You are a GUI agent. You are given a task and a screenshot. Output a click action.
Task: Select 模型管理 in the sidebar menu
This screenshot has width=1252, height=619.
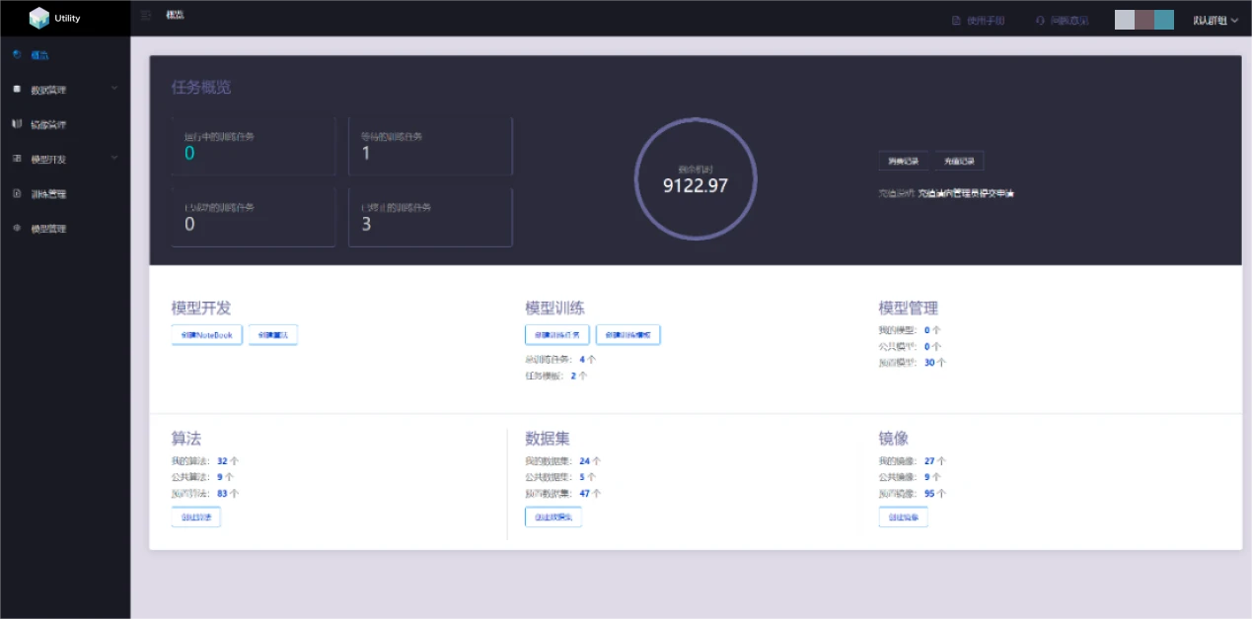(x=48, y=229)
